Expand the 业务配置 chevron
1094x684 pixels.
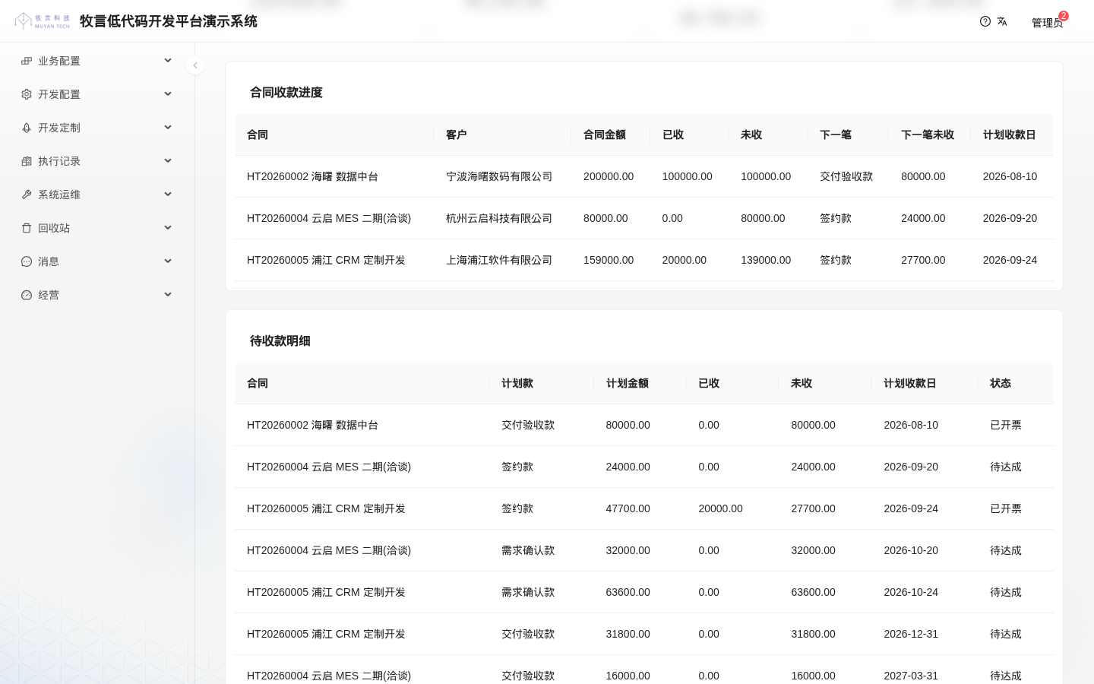[x=168, y=61]
